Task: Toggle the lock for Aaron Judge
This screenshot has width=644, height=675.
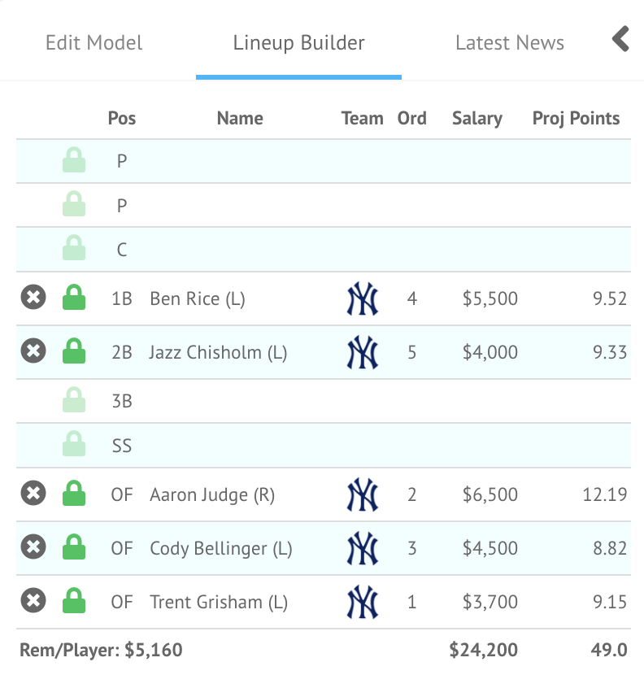Action: 74,494
